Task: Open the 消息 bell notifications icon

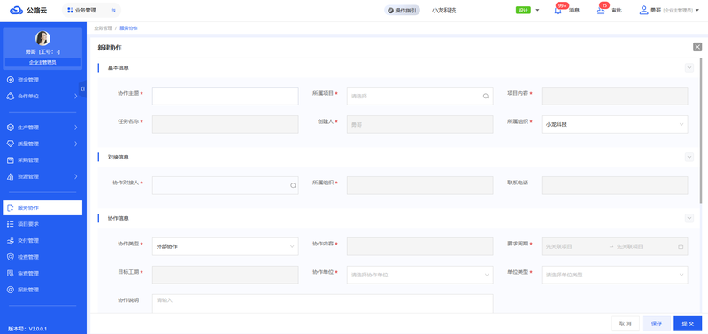Action: [x=558, y=11]
